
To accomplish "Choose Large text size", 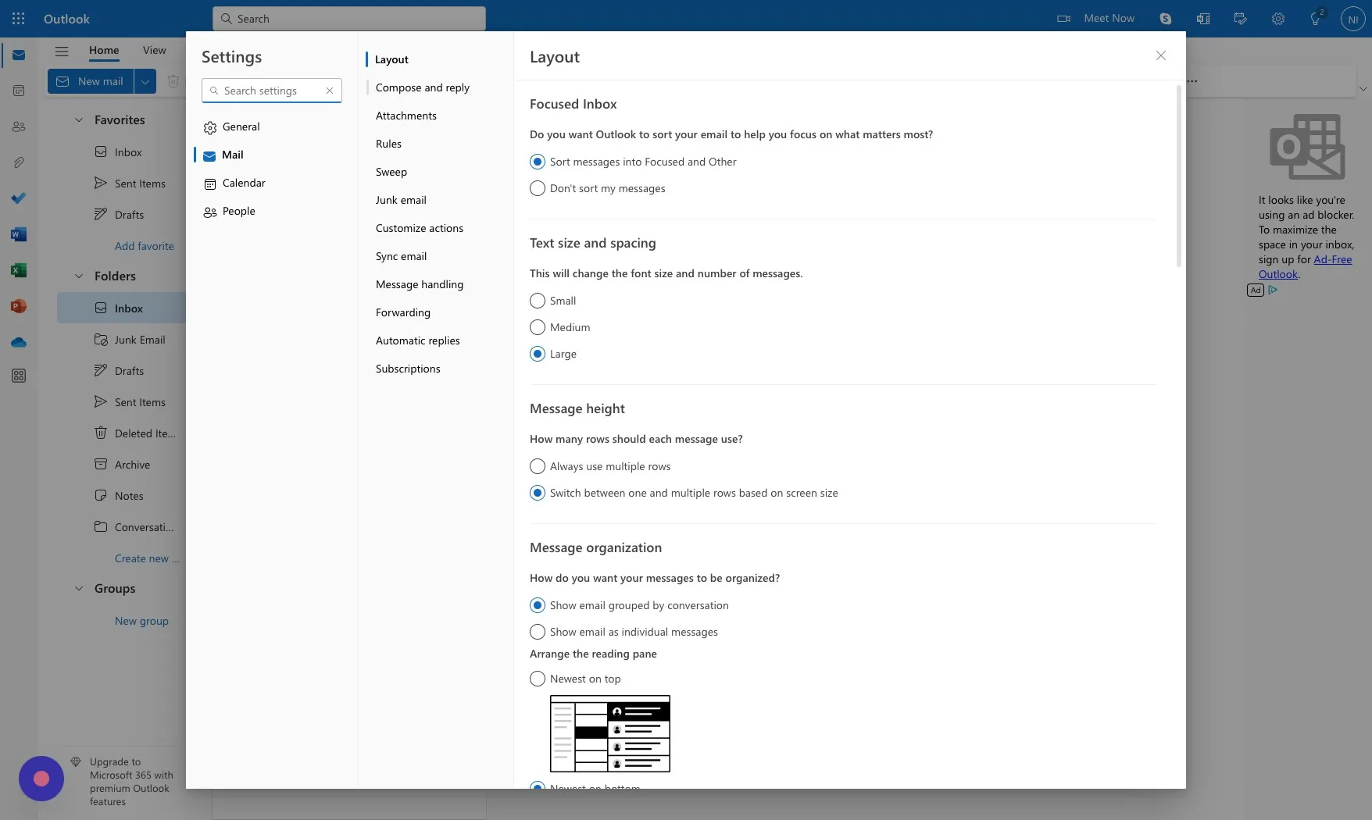I will (x=553, y=354).
